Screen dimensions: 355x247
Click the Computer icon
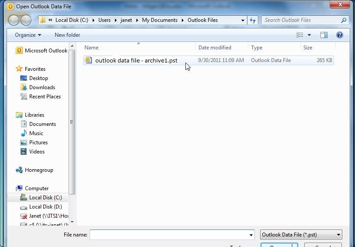pyautogui.click(x=19, y=188)
